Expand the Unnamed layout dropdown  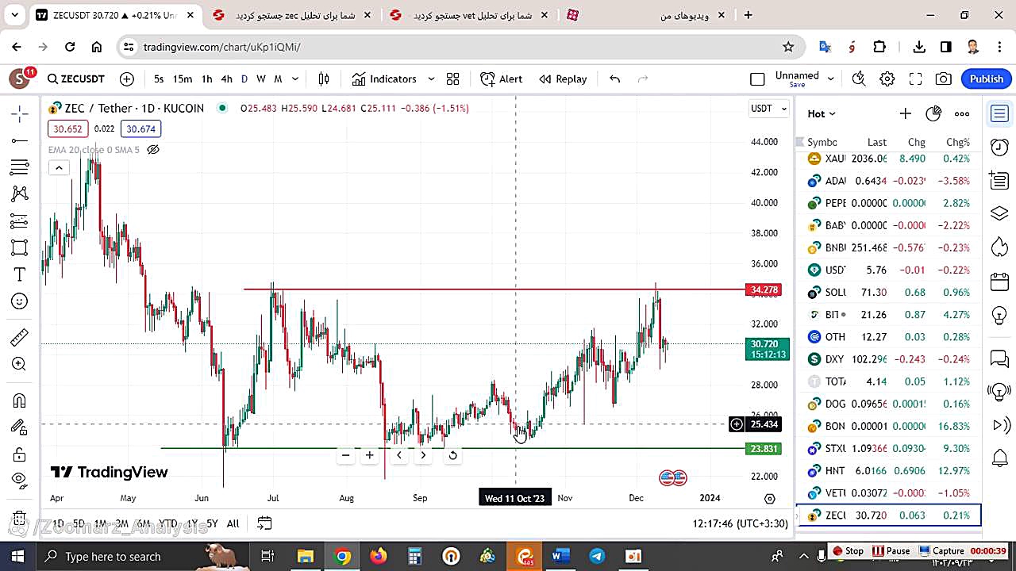(831, 79)
